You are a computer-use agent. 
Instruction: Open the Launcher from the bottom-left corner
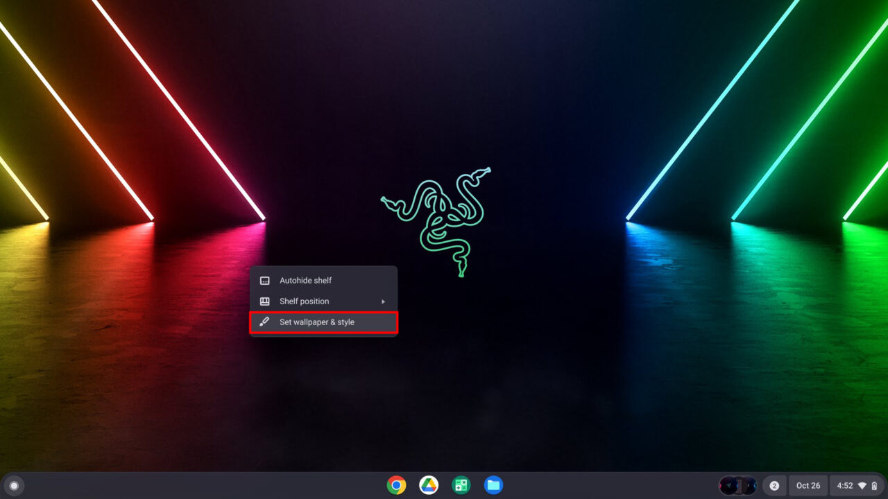click(14, 485)
